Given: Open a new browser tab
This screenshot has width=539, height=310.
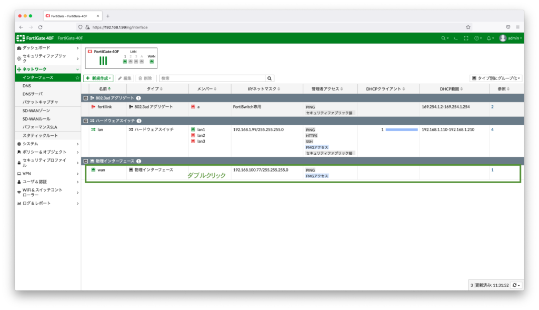Looking at the screenshot, I should pos(108,16).
